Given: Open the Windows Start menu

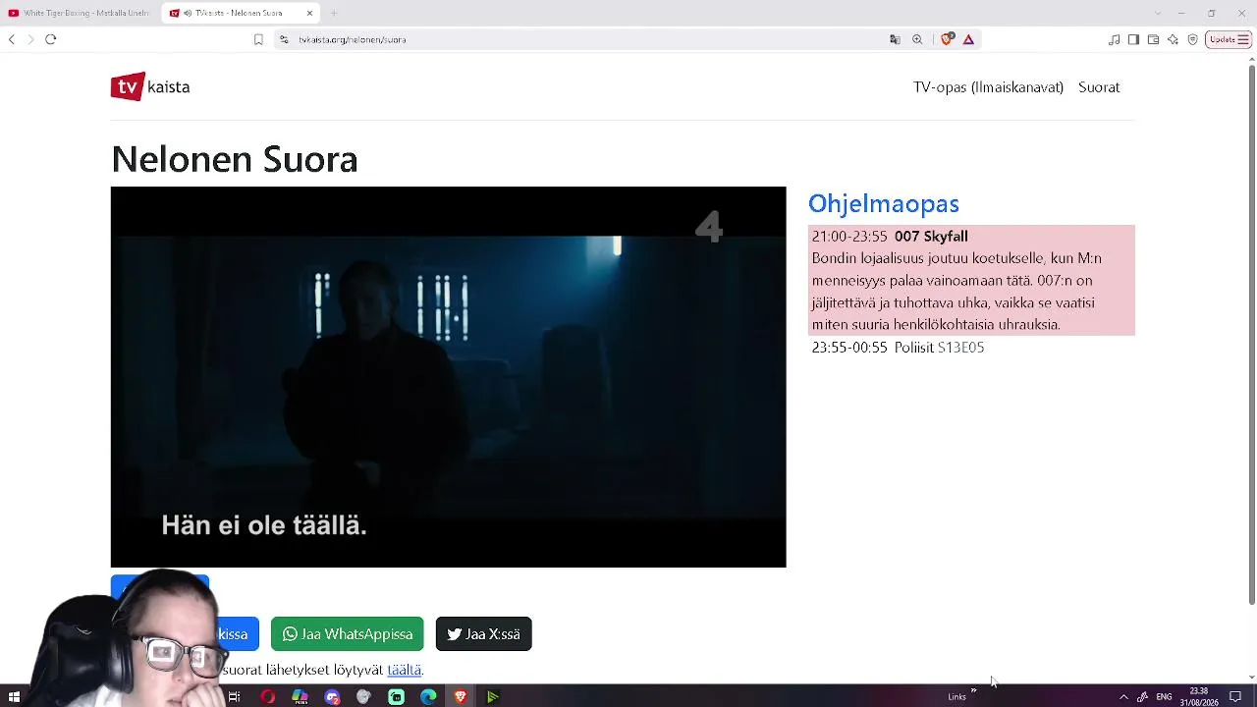Looking at the screenshot, I should 14,697.
